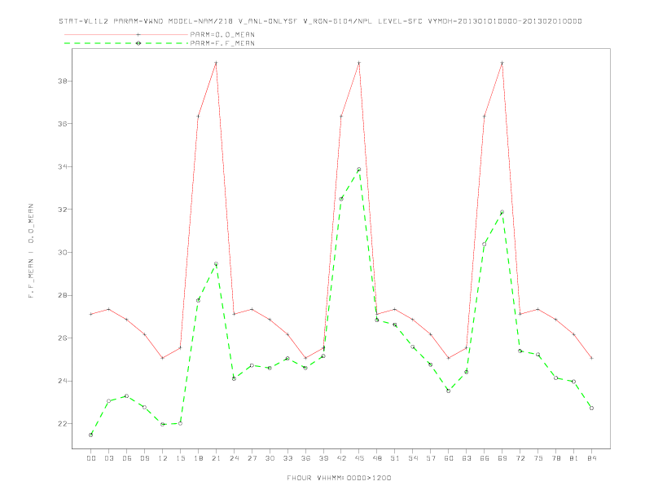645x499 pixels.
Task: Click the x-axis tick label 27
Action: (x=252, y=458)
